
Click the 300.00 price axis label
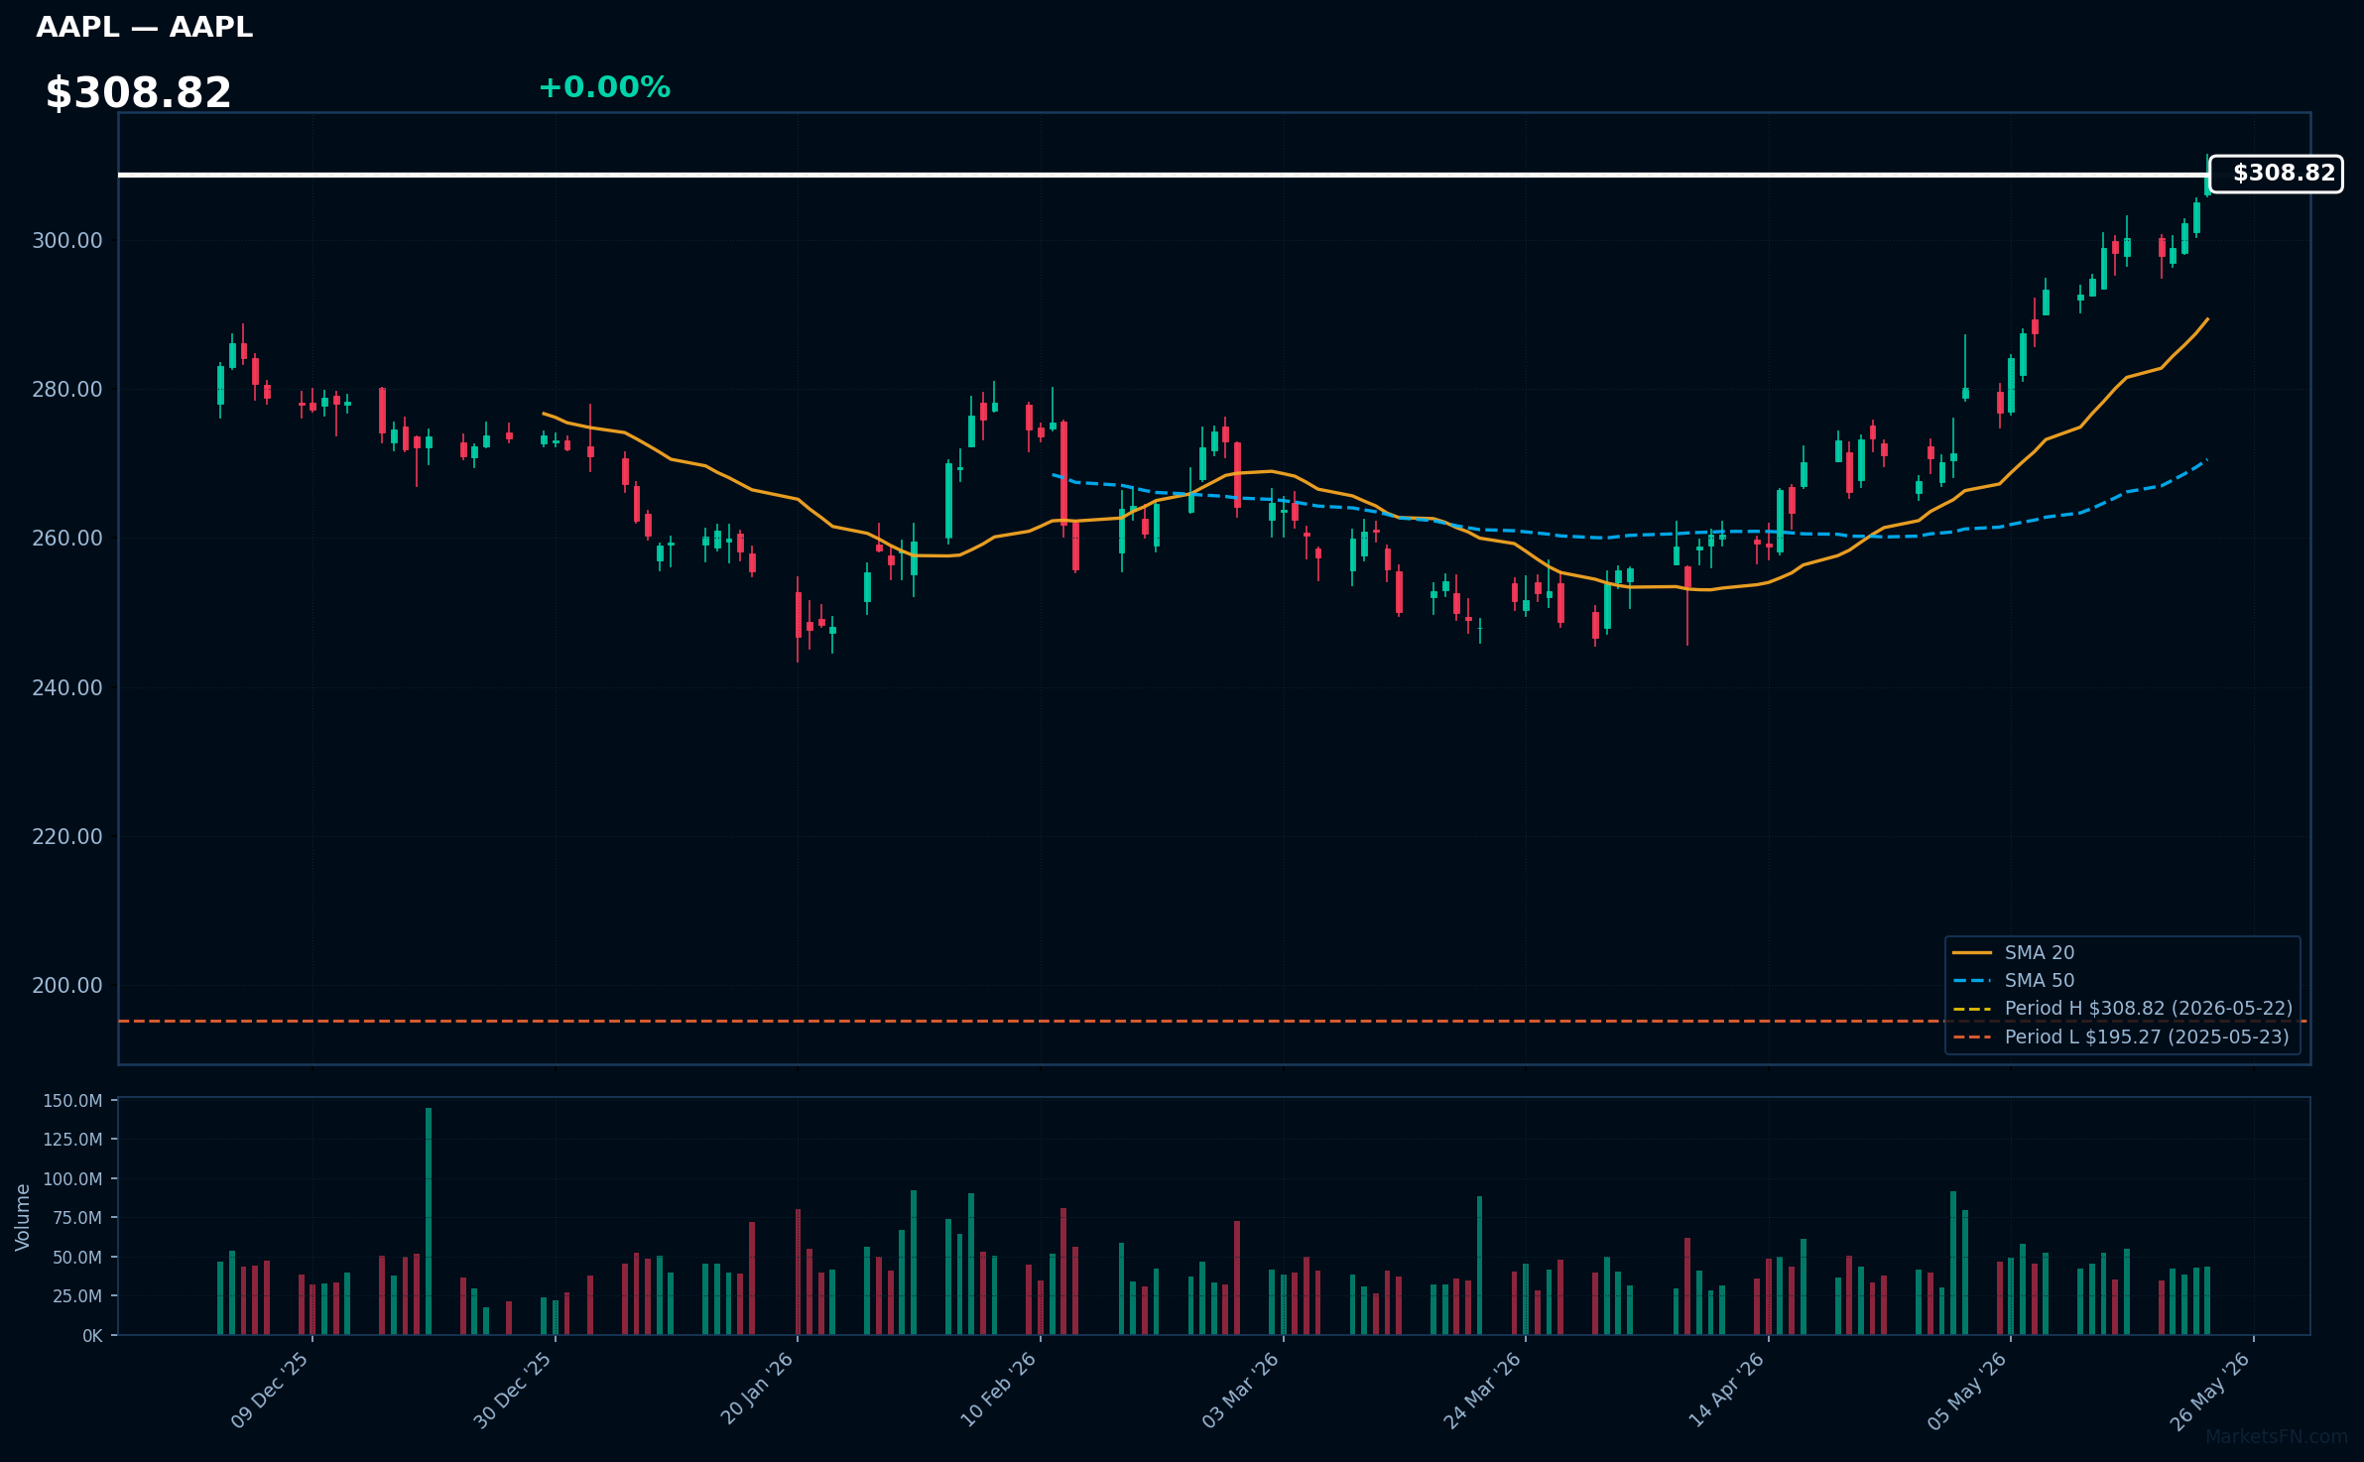pos(67,241)
